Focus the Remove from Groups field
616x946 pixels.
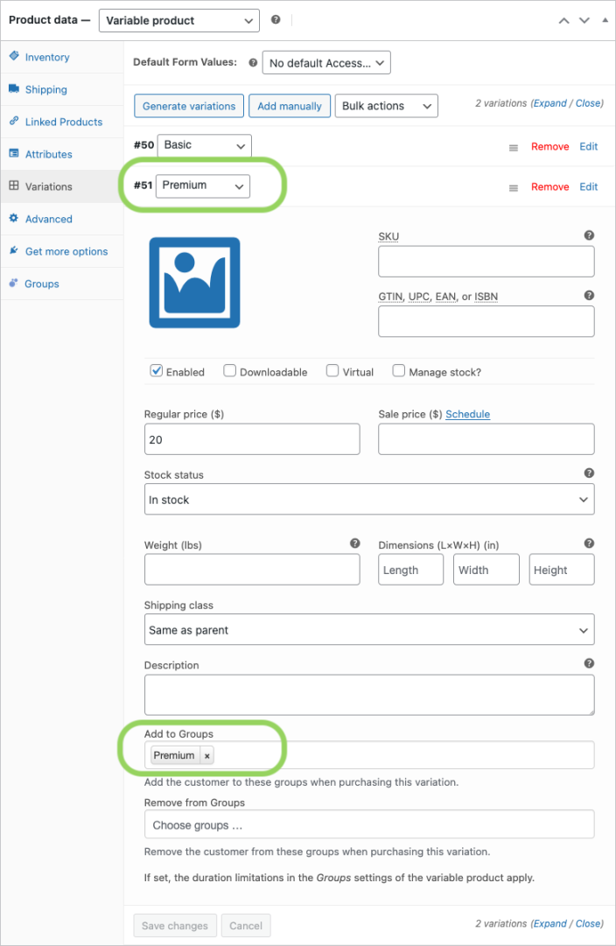369,824
